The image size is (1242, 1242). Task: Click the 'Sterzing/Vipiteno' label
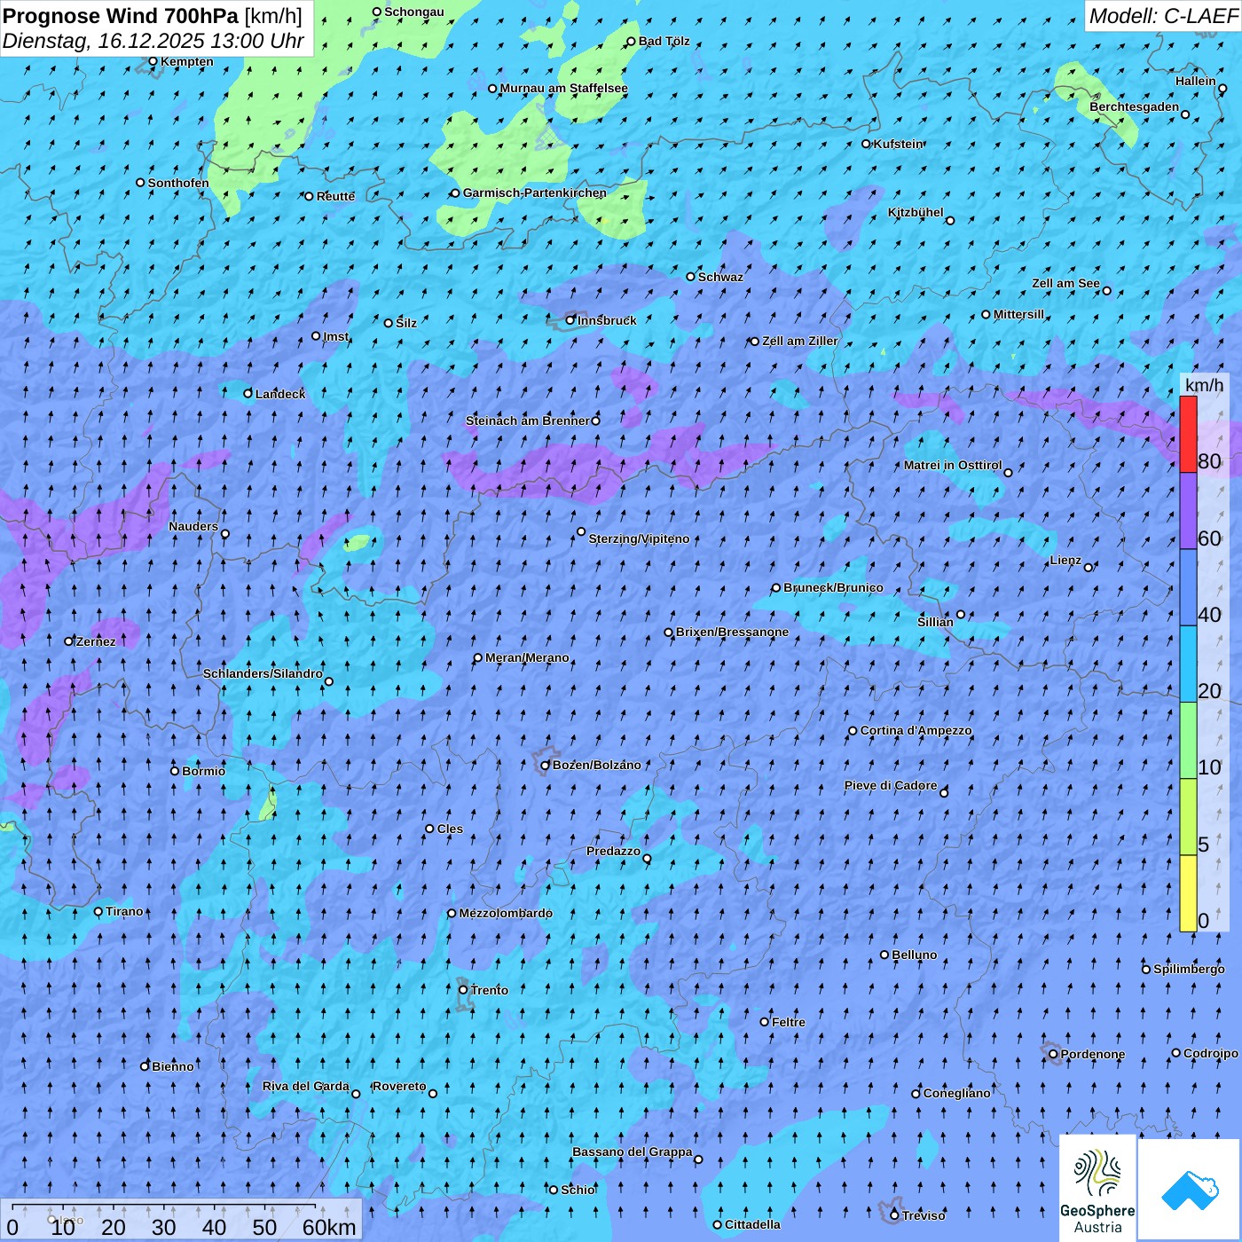click(x=639, y=538)
